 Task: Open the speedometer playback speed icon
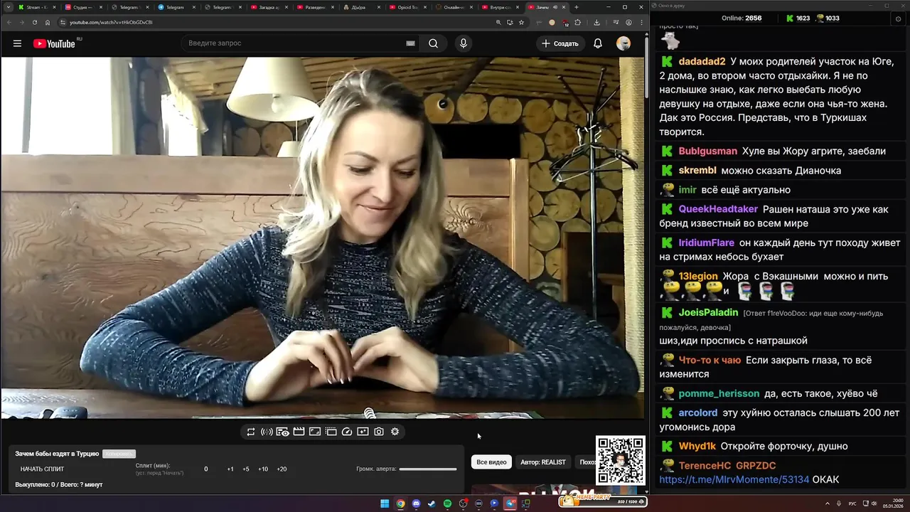coord(347,432)
